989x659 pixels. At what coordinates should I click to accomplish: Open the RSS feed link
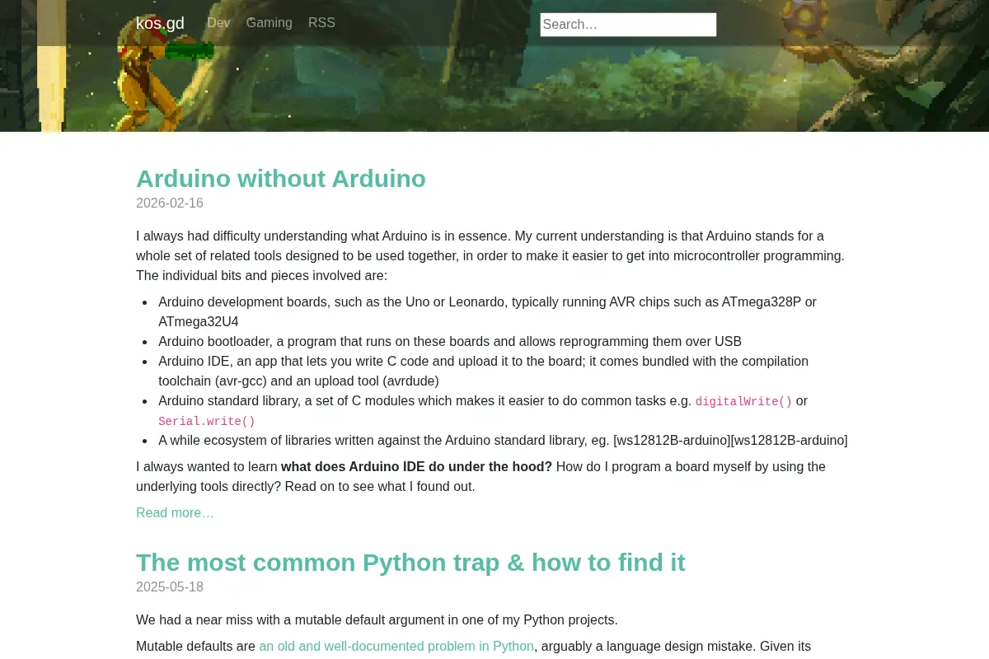tap(321, 23)
